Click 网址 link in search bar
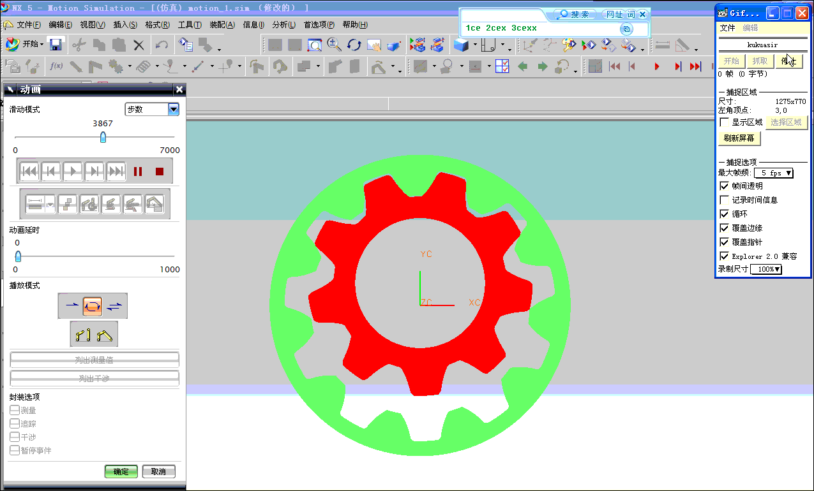This screenshot has height=491, width=814. point(614,14)
